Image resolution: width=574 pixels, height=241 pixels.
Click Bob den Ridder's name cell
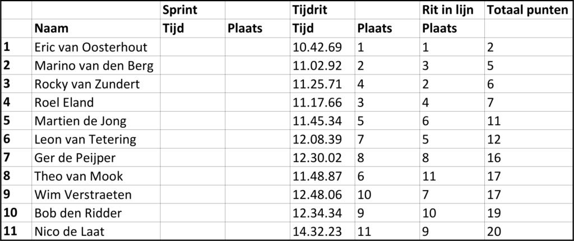77,213
